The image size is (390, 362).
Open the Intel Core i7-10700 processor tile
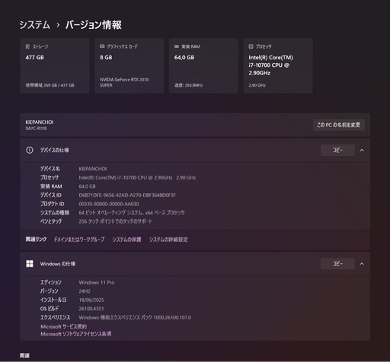[x=278, y=65]
